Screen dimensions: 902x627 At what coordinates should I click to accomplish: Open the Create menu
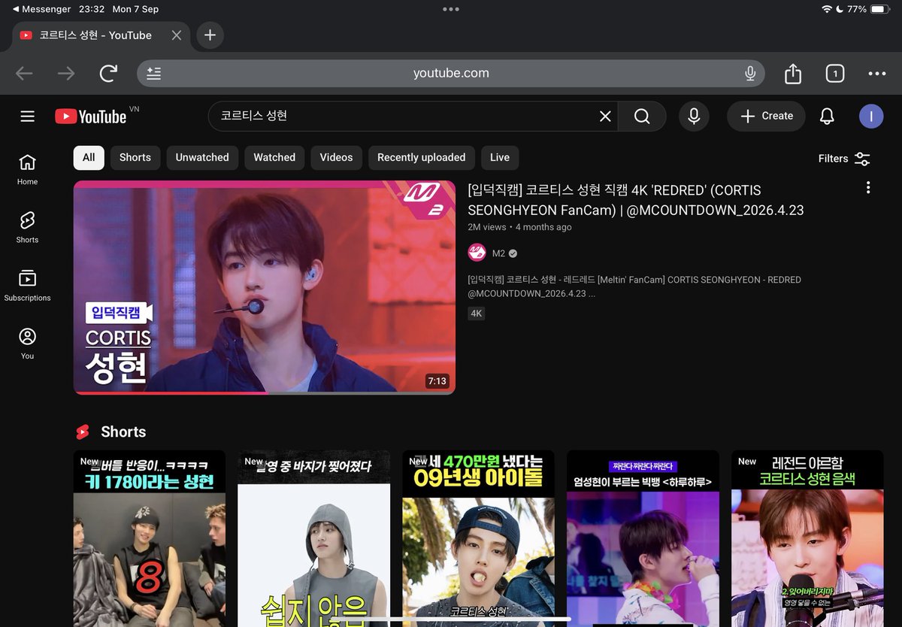766,117
